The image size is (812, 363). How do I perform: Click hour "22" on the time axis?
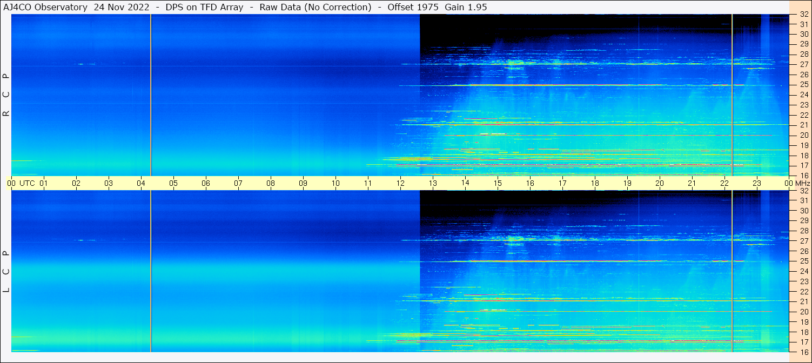point(724,183)
